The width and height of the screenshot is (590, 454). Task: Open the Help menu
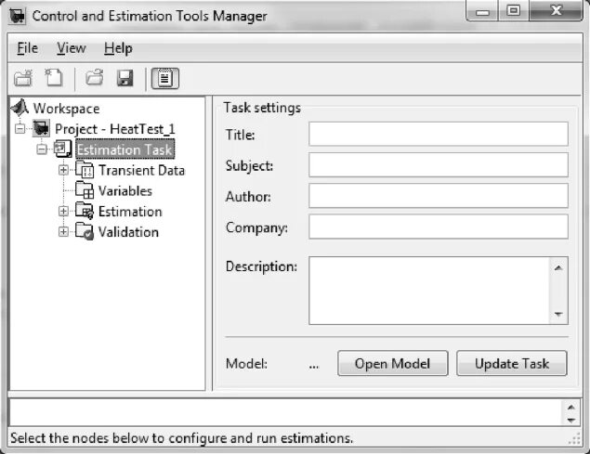118,49
